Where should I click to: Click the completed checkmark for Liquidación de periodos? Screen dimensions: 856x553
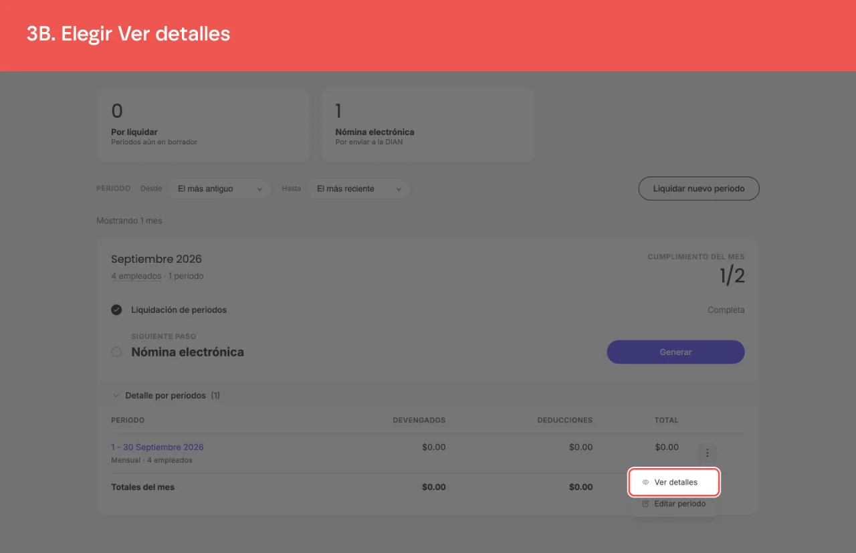tap(116, 310)
